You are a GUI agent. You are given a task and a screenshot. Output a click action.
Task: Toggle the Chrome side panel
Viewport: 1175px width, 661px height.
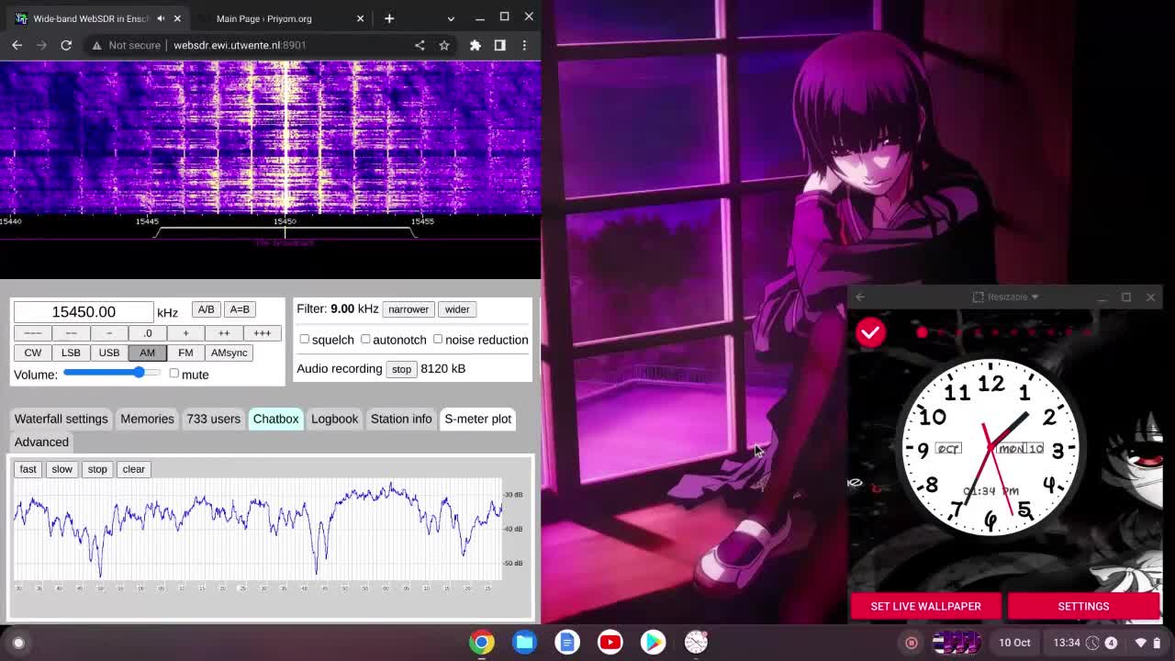[x=499, y=45]
